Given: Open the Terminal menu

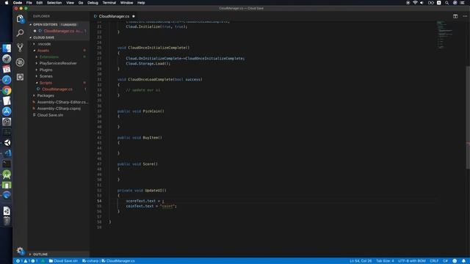Looking at the screenshot, I should click(x=109, y=3).
